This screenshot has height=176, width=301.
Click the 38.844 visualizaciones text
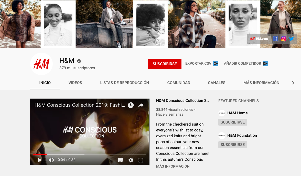coord(175,110)
